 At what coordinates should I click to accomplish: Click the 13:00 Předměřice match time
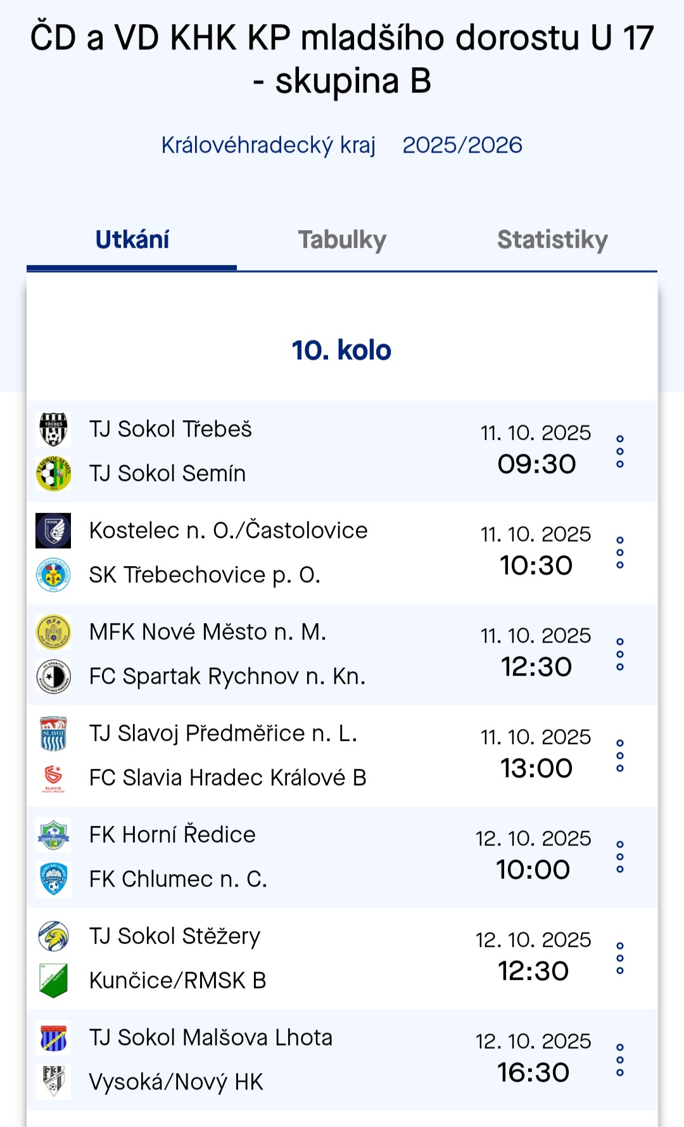tap(536, 768)
